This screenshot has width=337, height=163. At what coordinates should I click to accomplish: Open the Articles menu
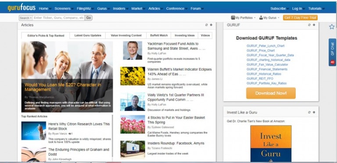[x=155, y=9]
